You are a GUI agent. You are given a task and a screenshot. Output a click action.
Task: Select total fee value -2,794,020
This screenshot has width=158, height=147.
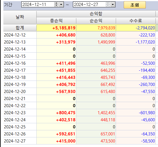[x=145, y=28]
